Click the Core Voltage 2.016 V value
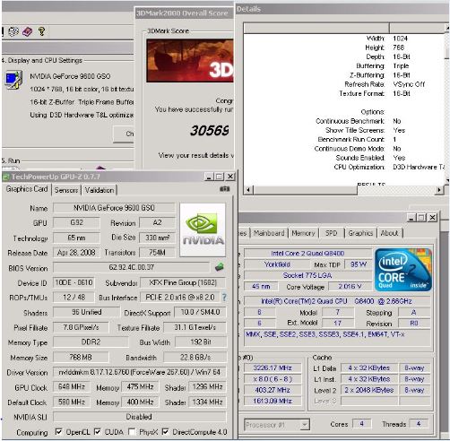 coord(350,286)
